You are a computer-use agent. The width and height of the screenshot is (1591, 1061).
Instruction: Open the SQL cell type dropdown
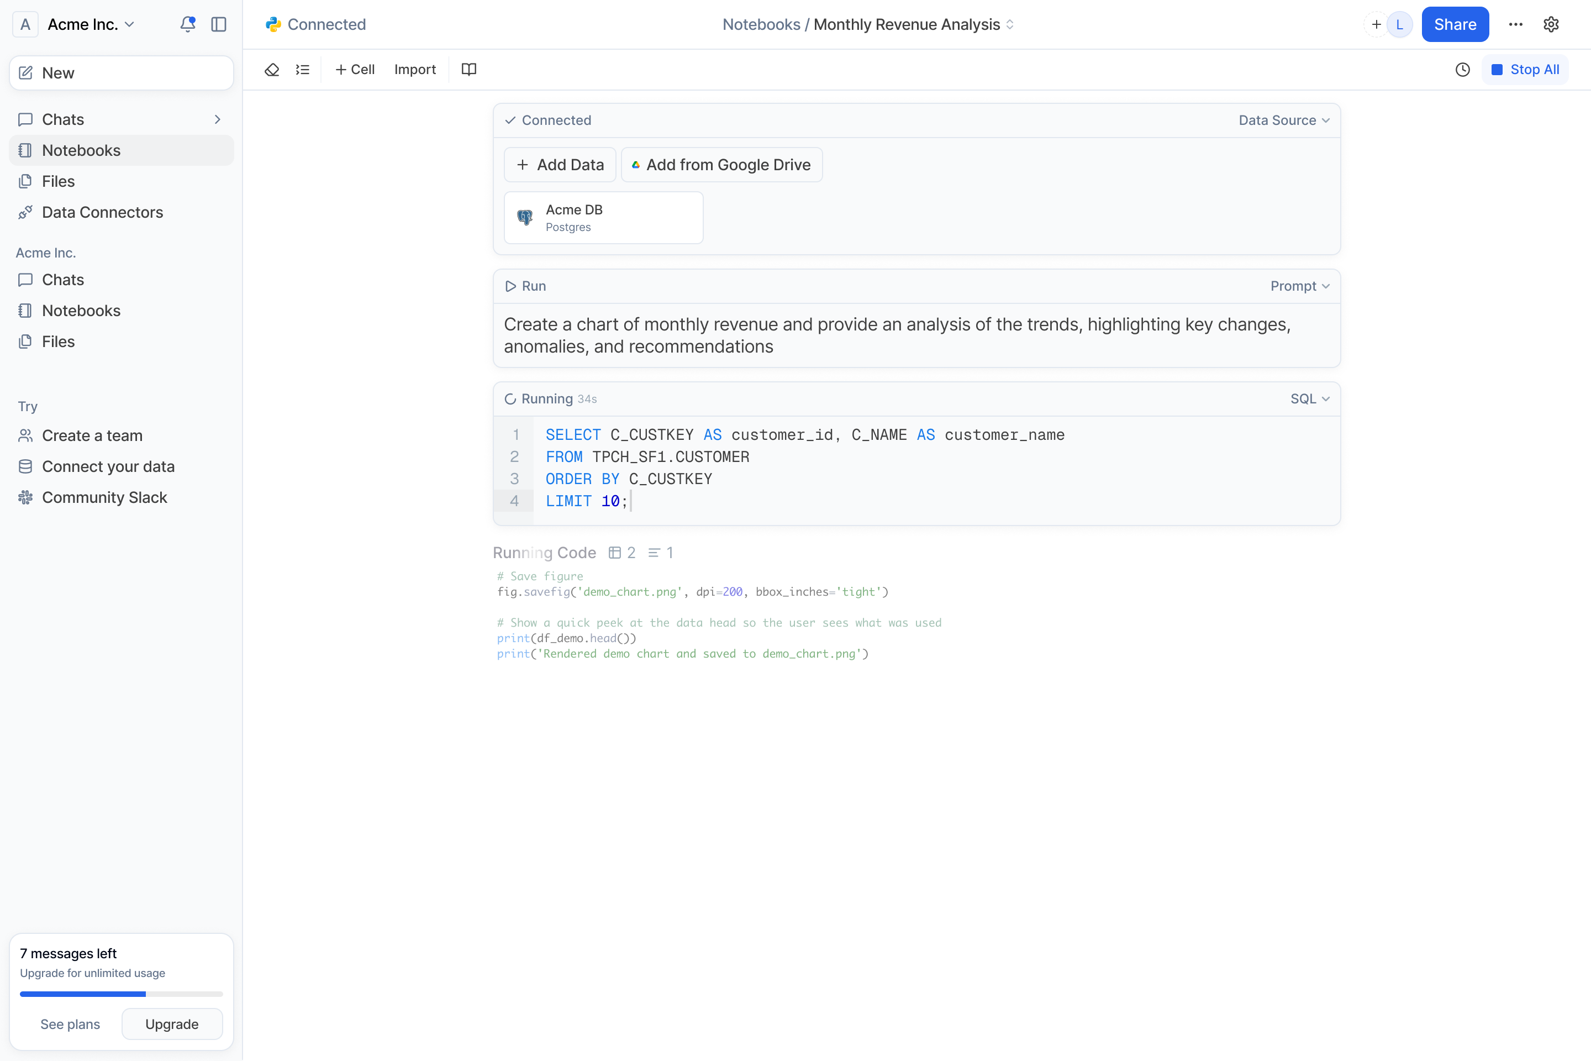[1310, 399]
